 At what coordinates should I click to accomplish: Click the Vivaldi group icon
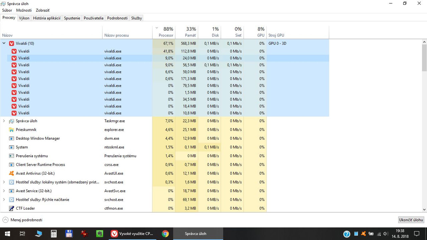[11, 43]
